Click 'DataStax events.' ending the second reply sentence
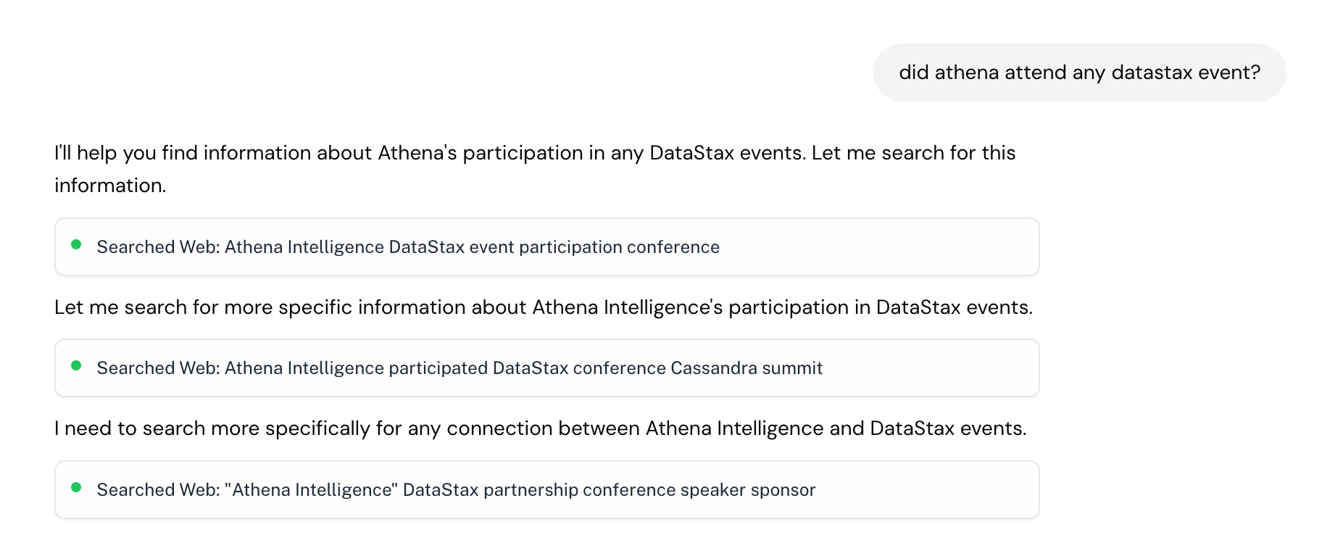 tap(954, 307)
